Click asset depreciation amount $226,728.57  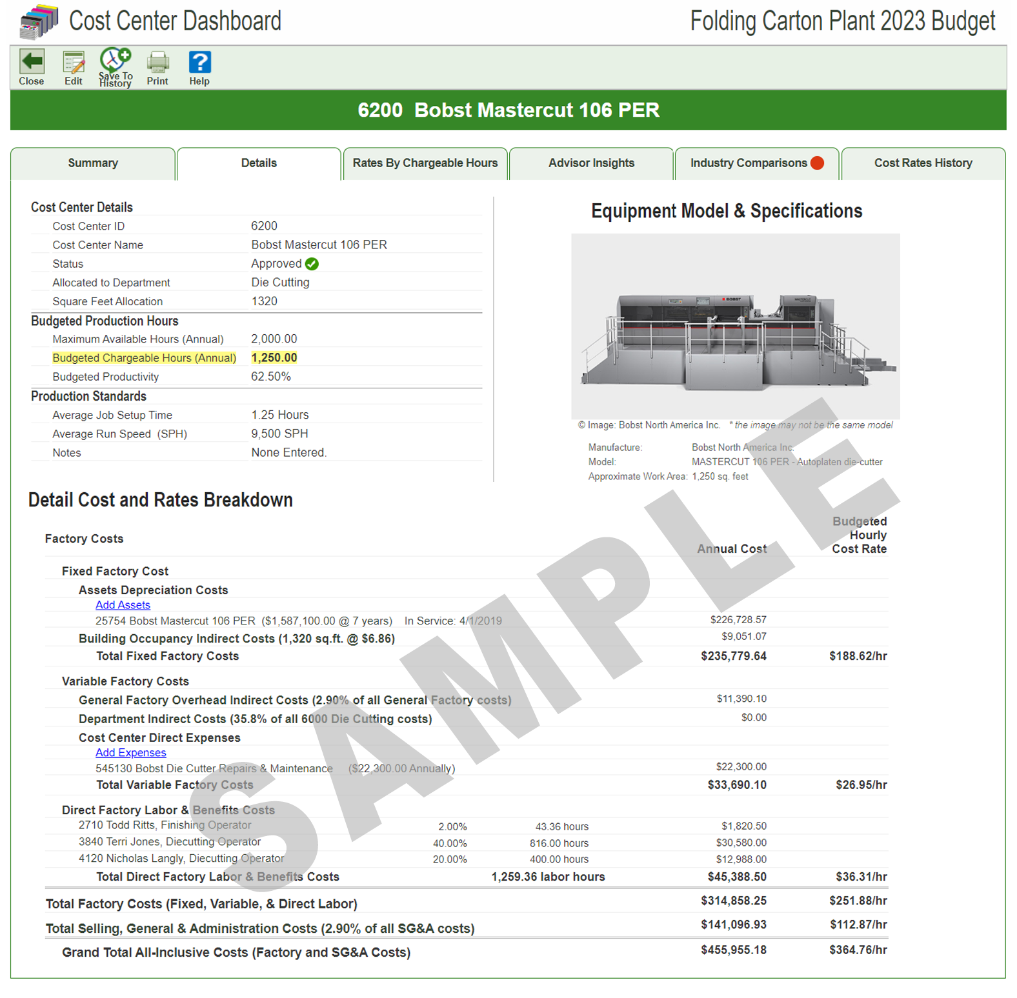pos(738,620)
